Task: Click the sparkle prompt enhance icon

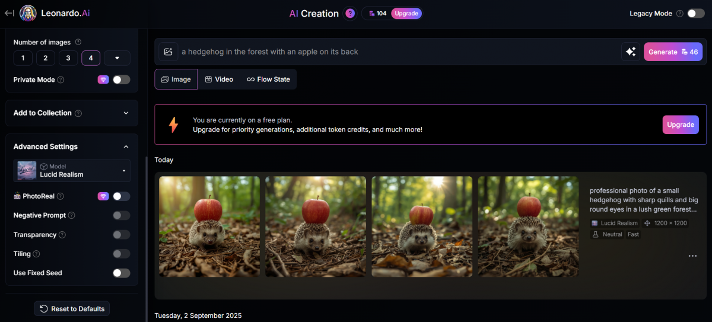Action: (x=630, y=52)
